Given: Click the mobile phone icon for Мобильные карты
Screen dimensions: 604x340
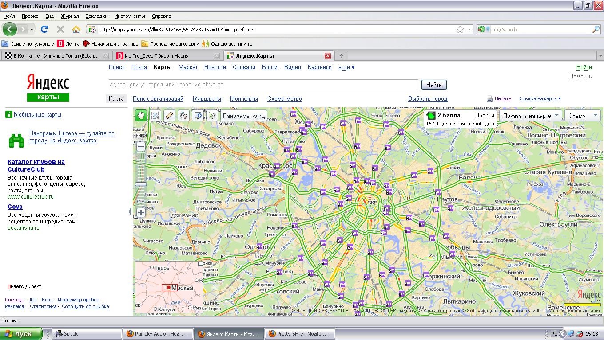Looking at the screenshot, I should point(8,115).
